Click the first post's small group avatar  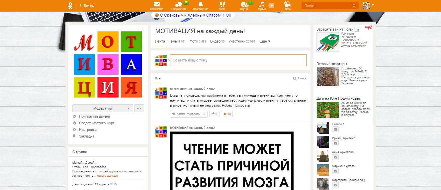[161, 93]
